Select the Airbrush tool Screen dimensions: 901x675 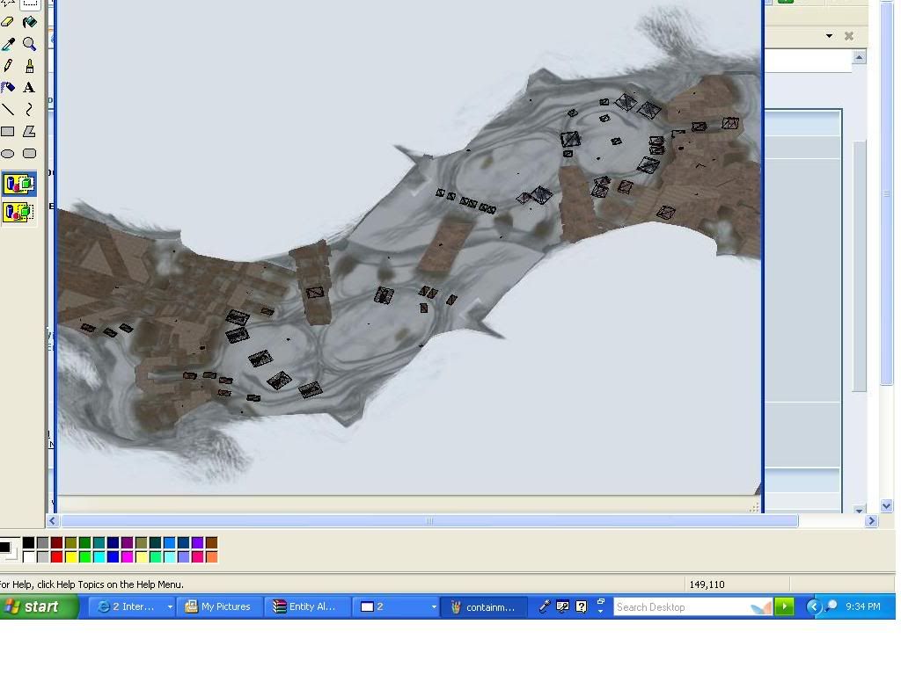7,88
